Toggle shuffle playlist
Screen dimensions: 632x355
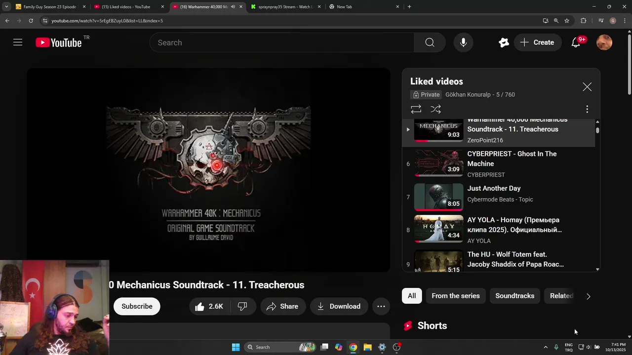[435, 109]
